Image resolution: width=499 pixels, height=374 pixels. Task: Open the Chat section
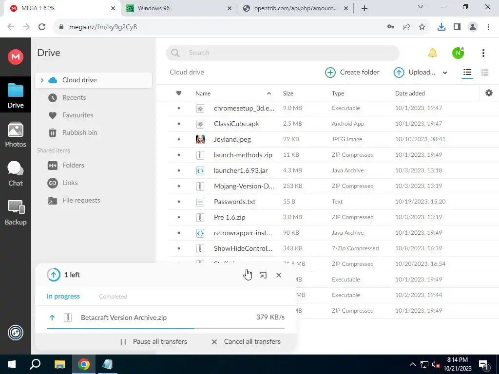pyautogui.click(x=15, y=173)
